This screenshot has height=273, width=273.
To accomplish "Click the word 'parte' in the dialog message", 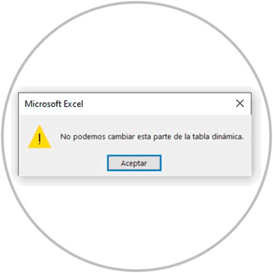I will [162, 137].
